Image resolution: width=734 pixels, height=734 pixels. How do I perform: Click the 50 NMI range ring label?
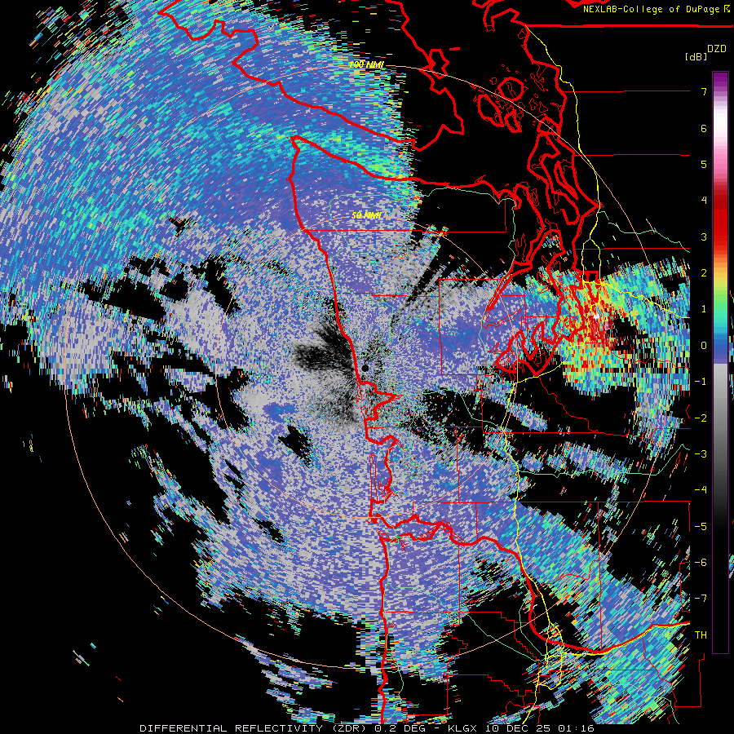coord(366,215)
